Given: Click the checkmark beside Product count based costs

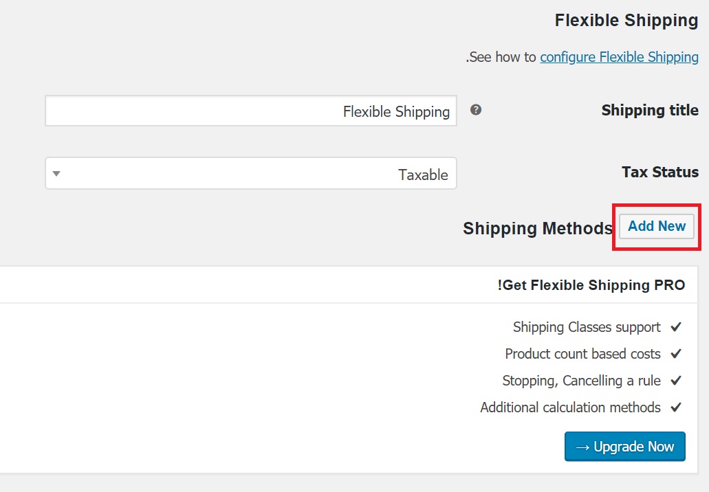Looking at the screenshot, I should point(676,353).
